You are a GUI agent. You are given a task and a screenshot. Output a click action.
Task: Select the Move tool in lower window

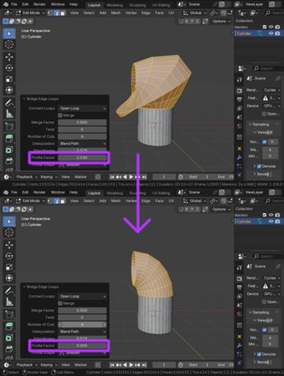(x=9, y=245)
